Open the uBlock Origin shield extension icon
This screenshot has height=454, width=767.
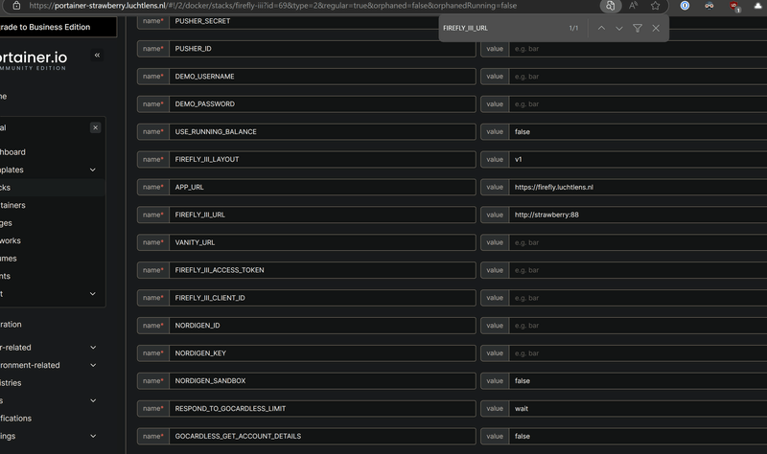734,6
